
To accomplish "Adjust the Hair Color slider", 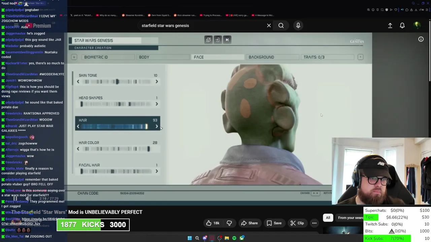I will click(117, 149).
